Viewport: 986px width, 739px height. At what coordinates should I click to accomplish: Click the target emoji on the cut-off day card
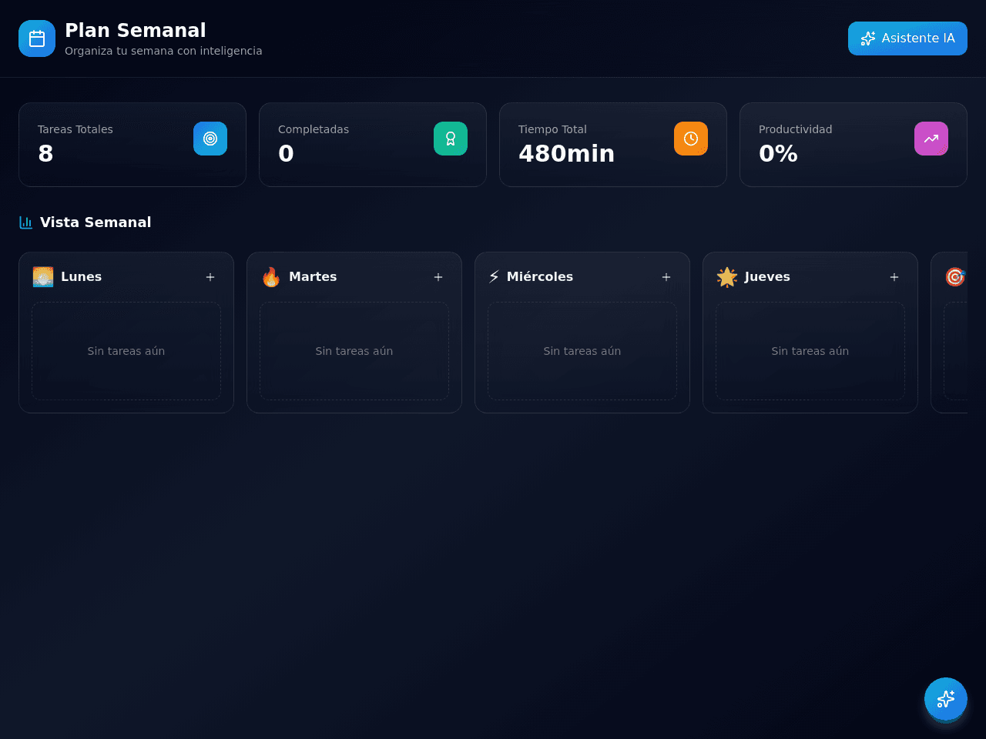[x=955, y=277]
